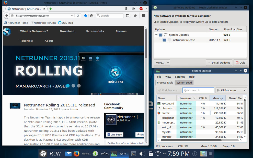The height and width of the screenshot is (158, 253).
Task: Reload the Netrunner page in Firefox
Action: 78,16
